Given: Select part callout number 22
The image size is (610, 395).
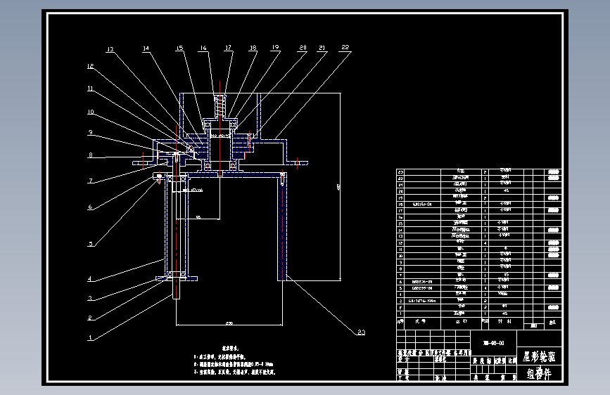Looking at the screenshot, I should 345,47.
